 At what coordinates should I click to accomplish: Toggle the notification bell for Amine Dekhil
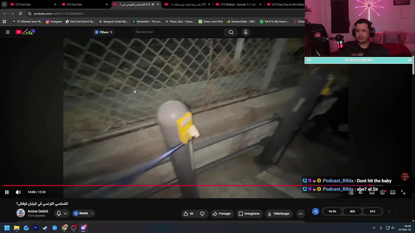point(59,213)
